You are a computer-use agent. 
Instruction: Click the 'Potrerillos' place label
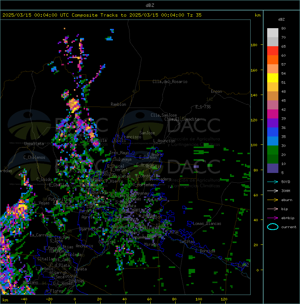point(60,199)
